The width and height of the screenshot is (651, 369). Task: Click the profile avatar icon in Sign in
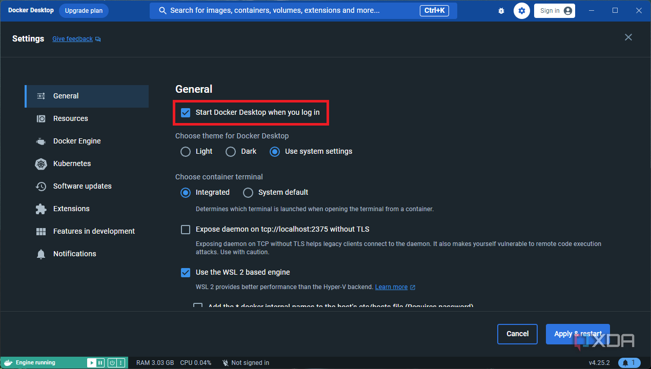567,11
